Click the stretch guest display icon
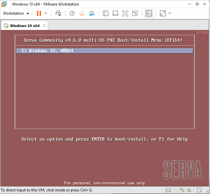 point(163,13)
